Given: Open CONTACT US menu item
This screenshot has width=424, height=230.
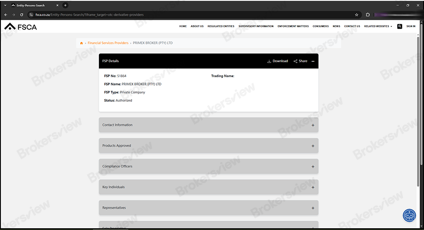Looking at the screenshot, I should pos(352,26).
